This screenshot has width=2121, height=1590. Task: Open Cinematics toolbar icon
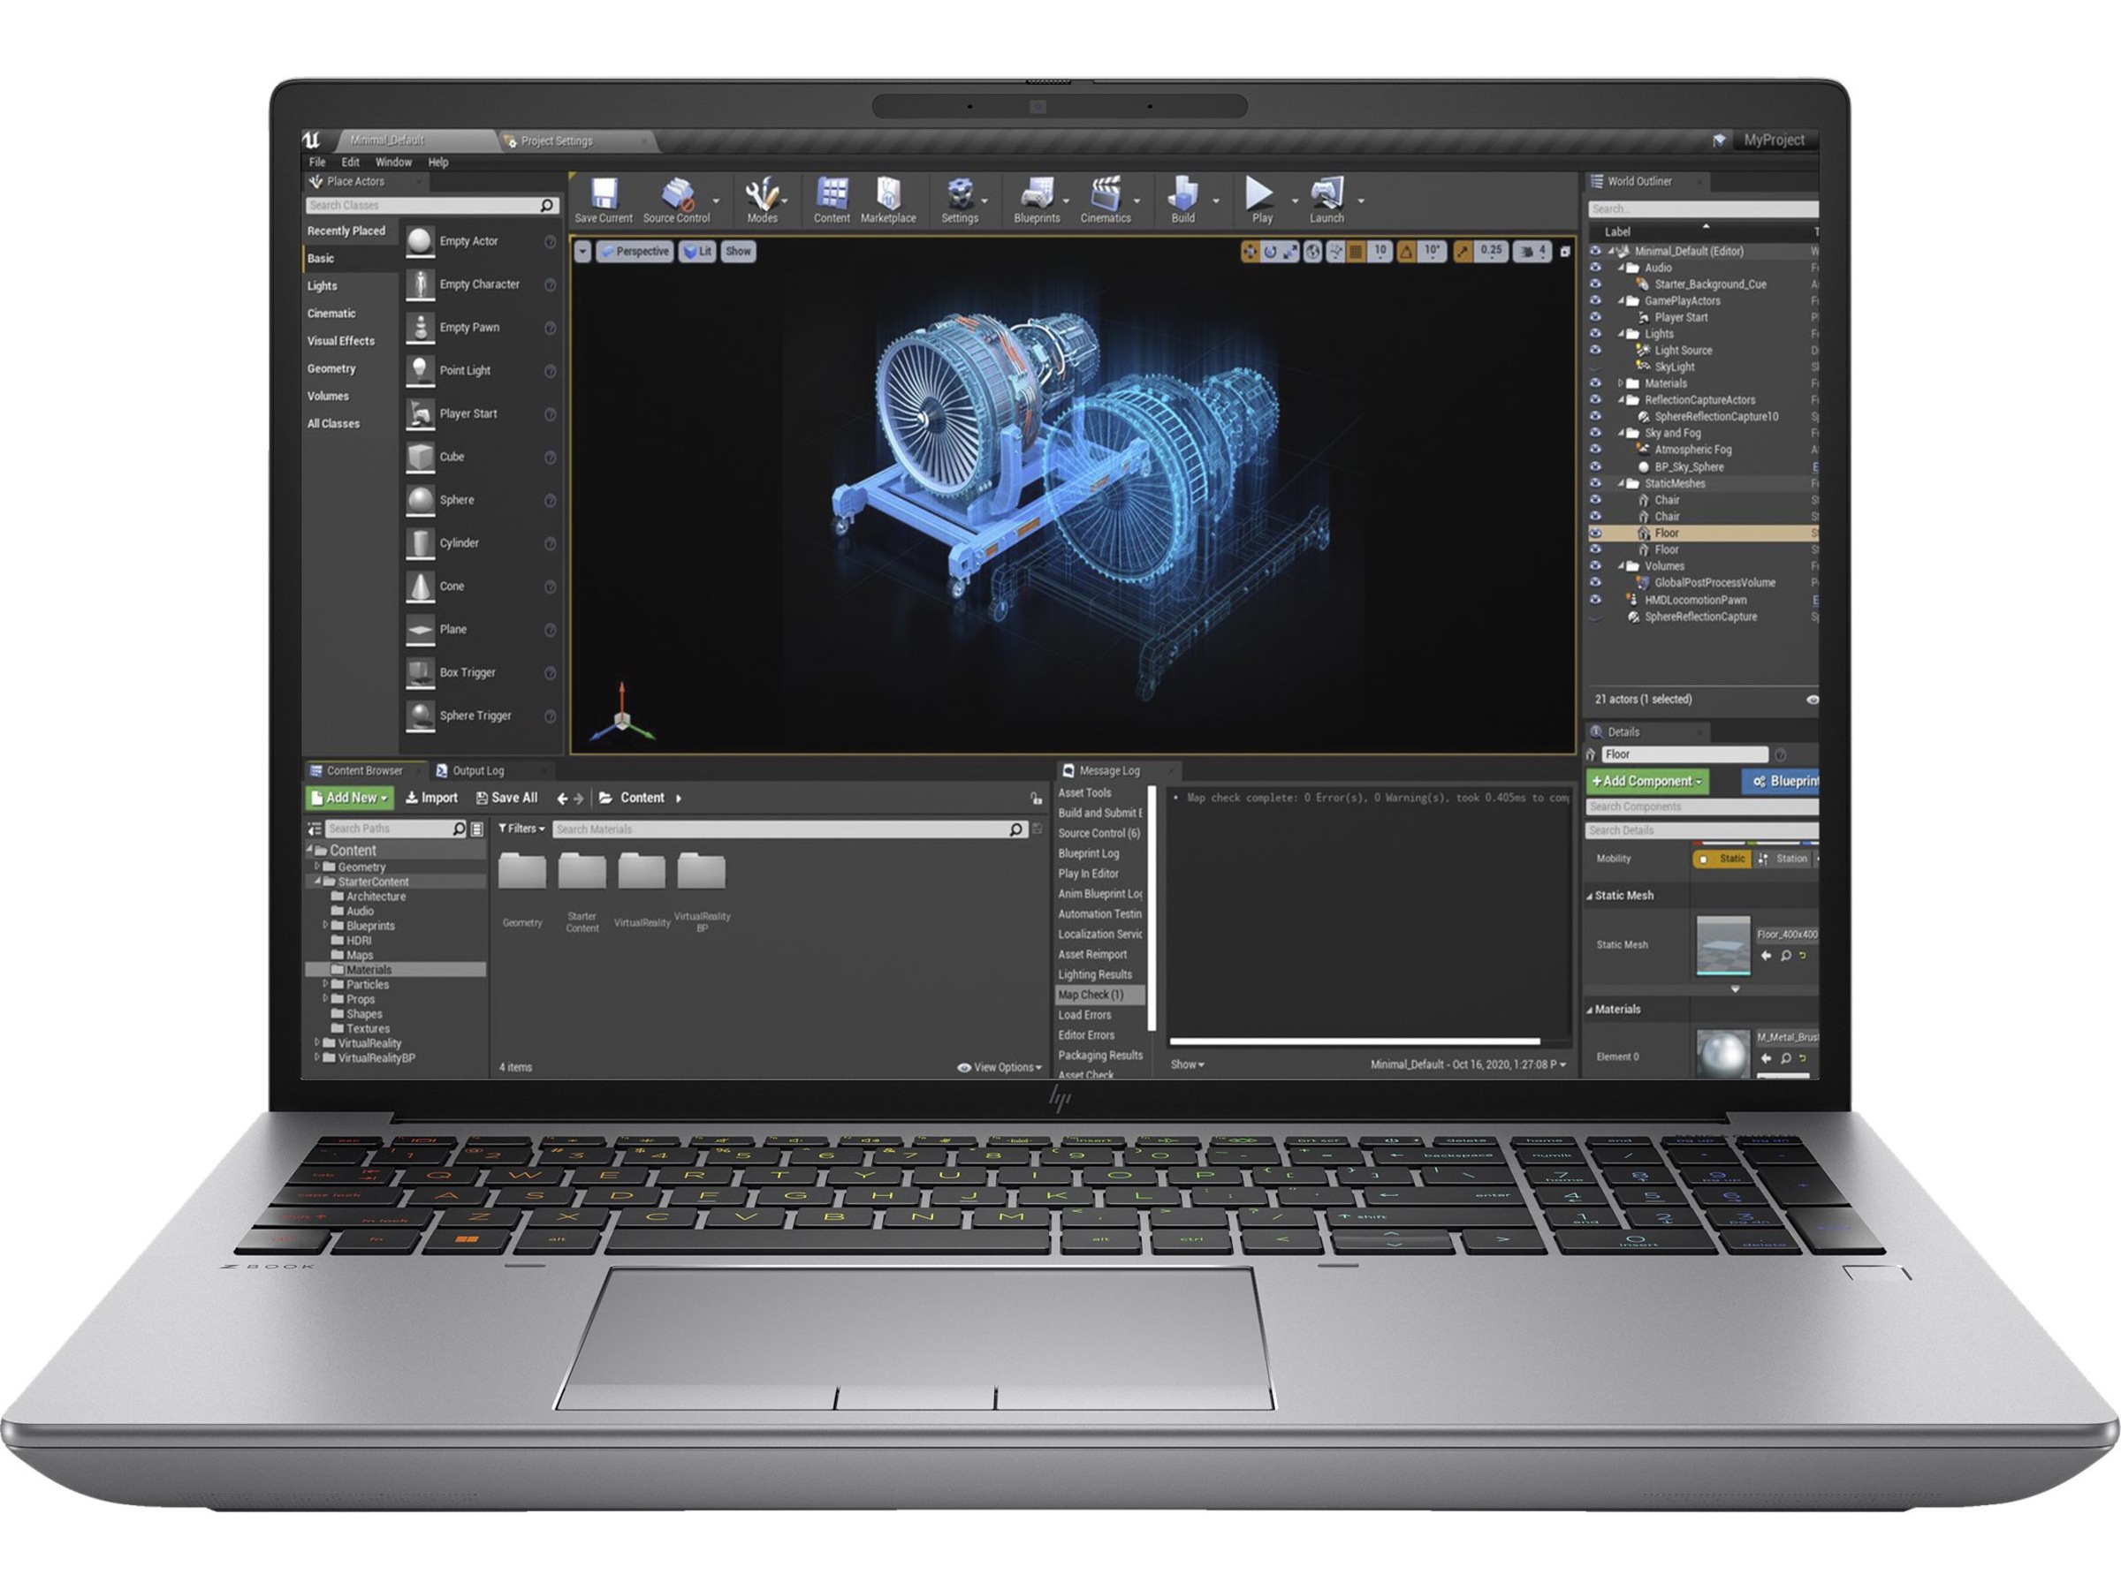[x=1105, y=195]
